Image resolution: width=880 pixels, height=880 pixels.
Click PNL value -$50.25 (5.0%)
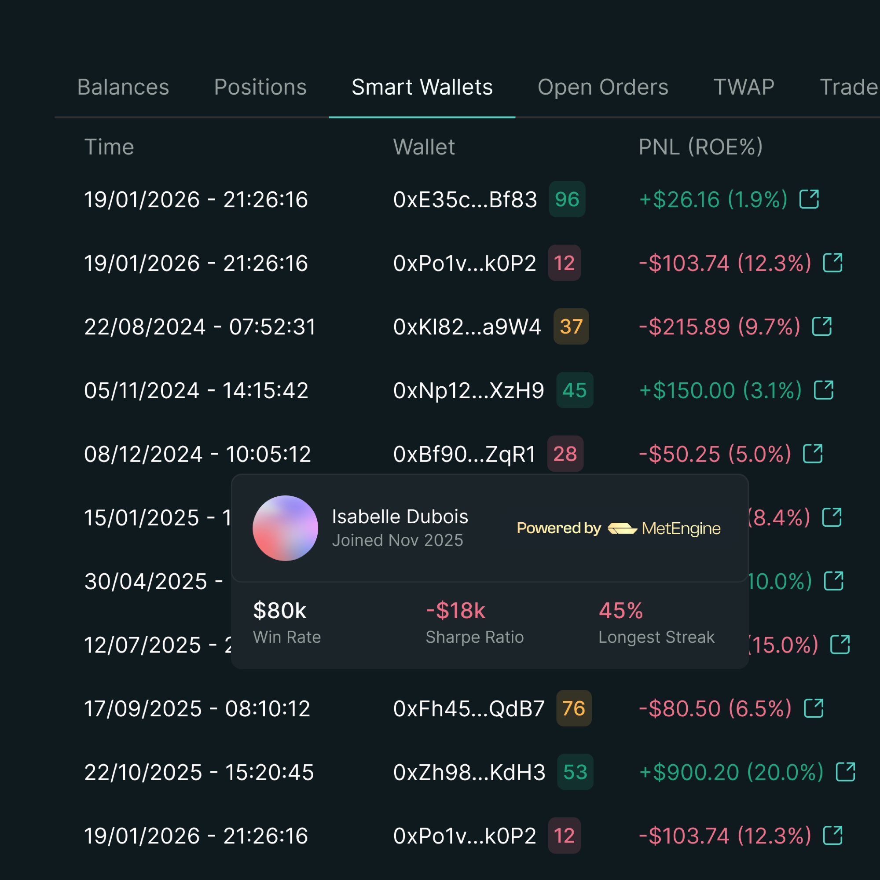(x=715, y=454)
